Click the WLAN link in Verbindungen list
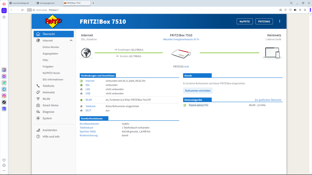Image resolution: width=312 pixels, height=175 pixels. [x=89, y=100]
